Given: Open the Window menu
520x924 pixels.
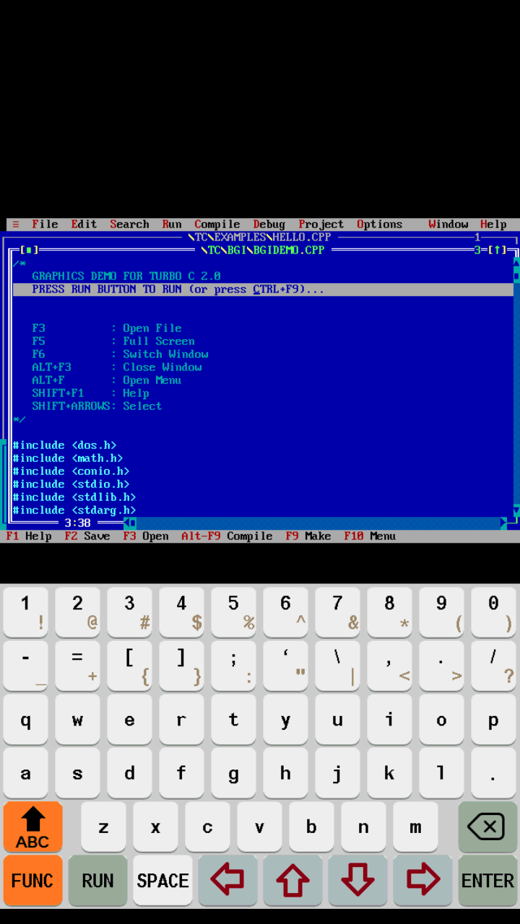Looking at the screenshot, I should point(448,225).
